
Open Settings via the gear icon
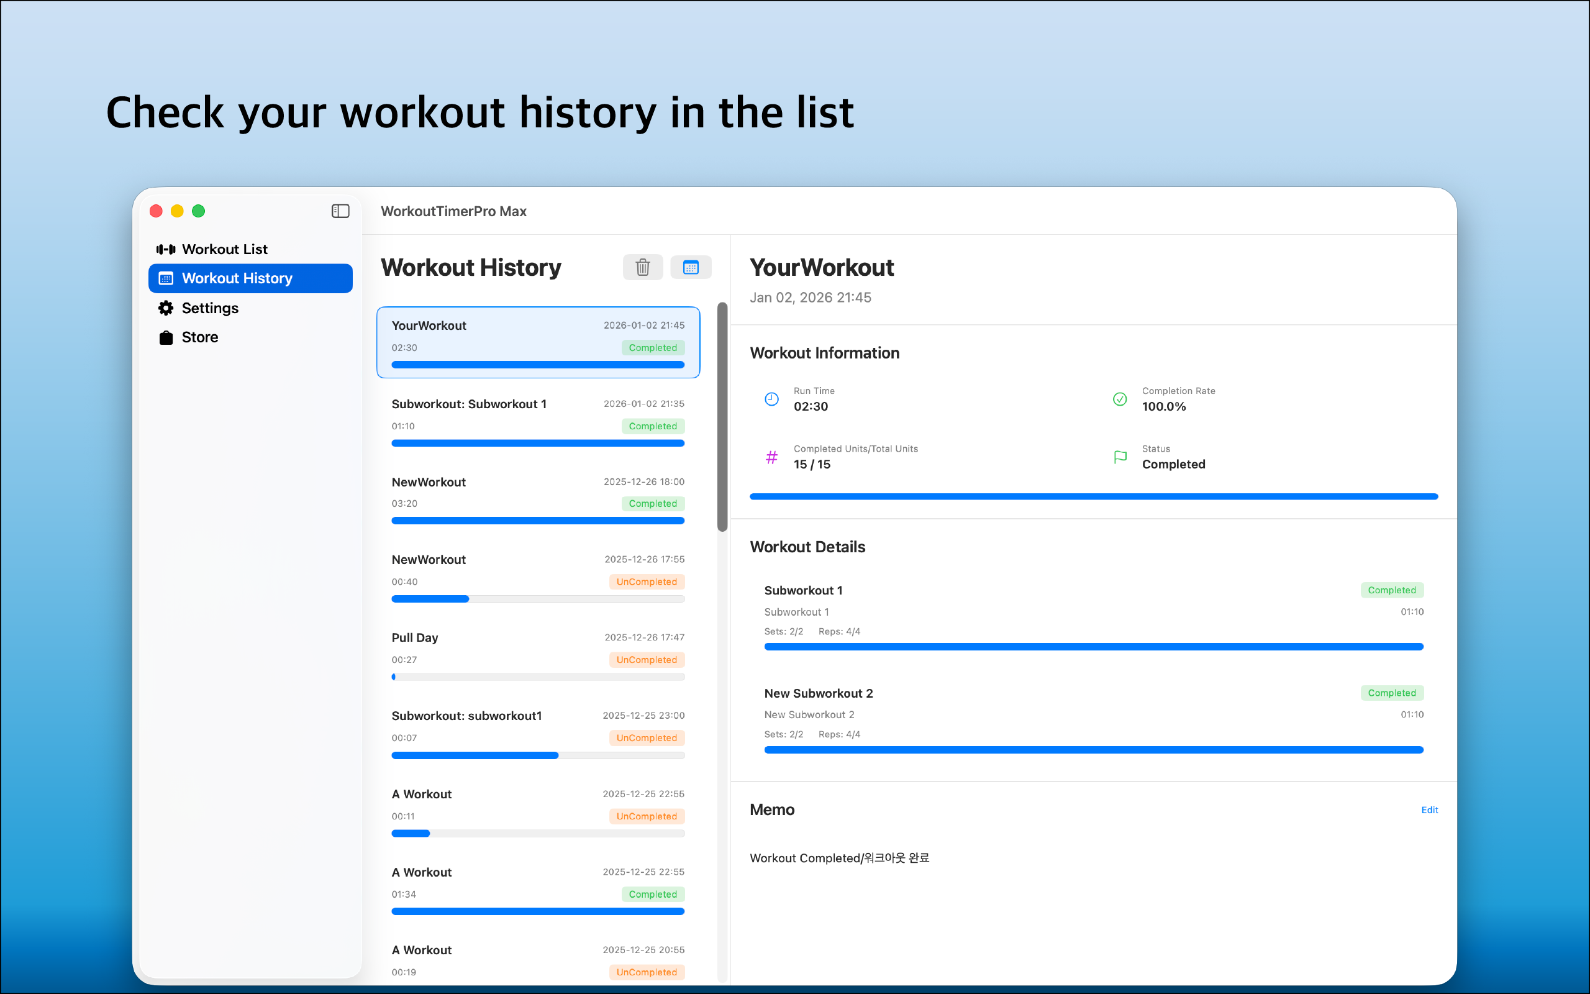coord(166,308)
